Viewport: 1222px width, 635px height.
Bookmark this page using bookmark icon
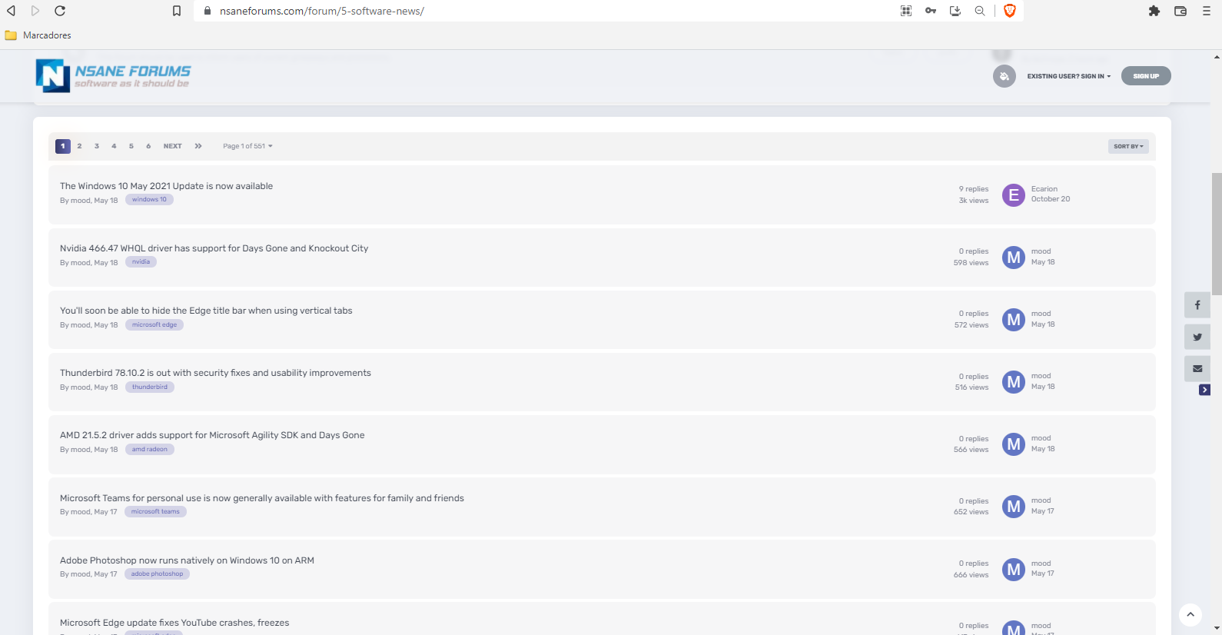[x=177, y=11]
